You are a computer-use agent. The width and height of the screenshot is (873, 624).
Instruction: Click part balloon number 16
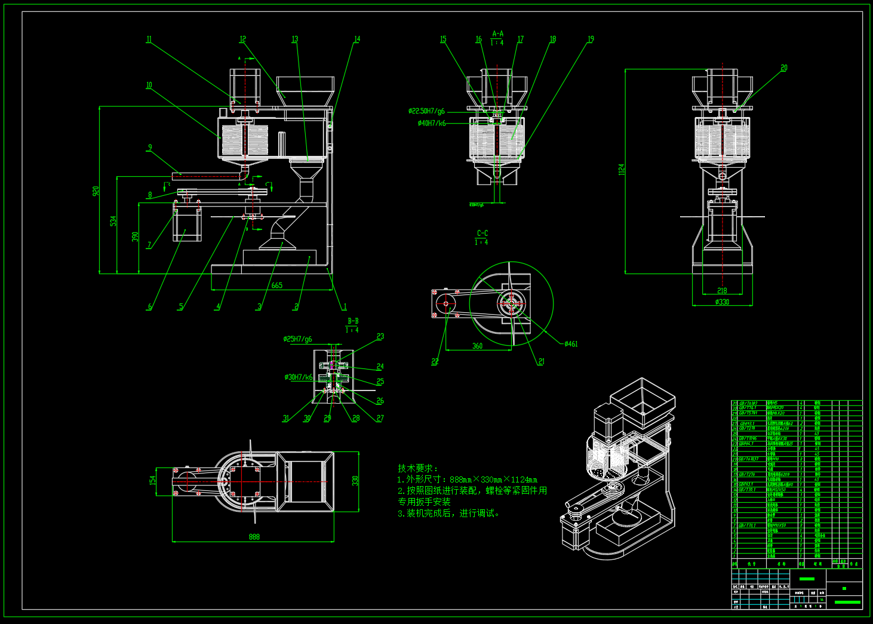[x=479, y=39]
